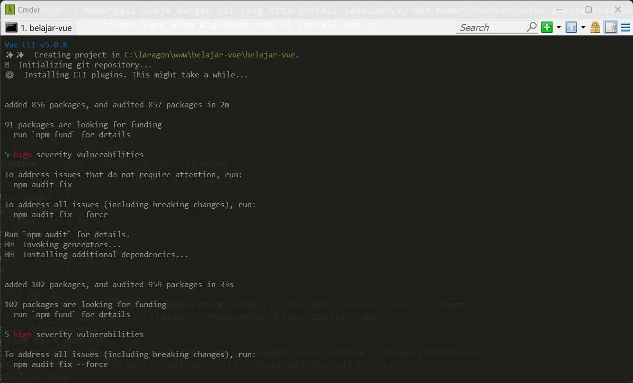The width and height of the screenshot is (633, 383).
Task: Click '102 packages are looking for funding'
Action: click(85, 305)
